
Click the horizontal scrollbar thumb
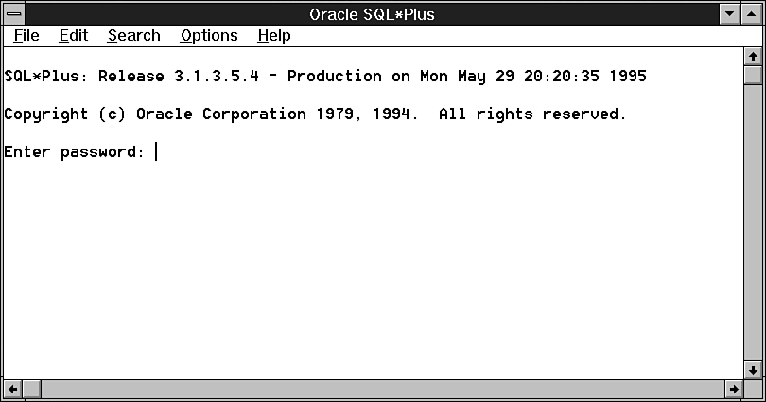(x=32, y=390)
